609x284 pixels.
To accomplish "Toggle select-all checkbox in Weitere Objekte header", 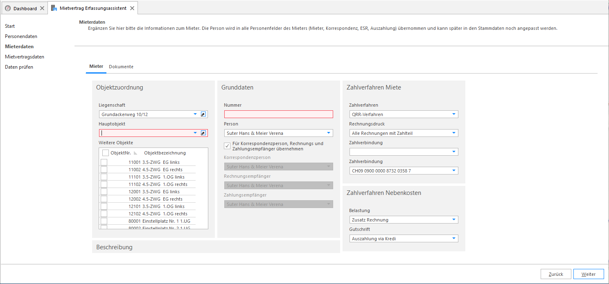I will [106, 153].
